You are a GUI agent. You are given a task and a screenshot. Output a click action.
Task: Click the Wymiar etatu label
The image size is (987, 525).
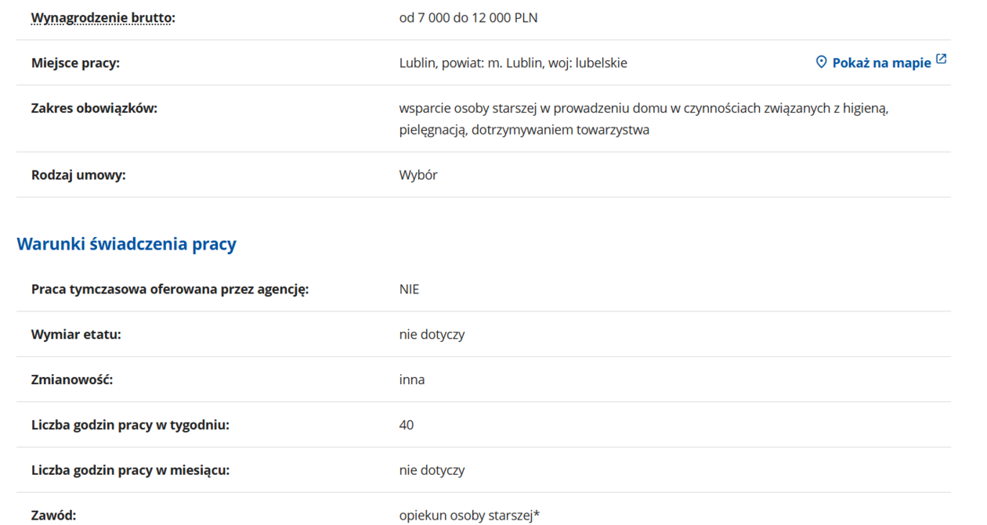(76, 335)
